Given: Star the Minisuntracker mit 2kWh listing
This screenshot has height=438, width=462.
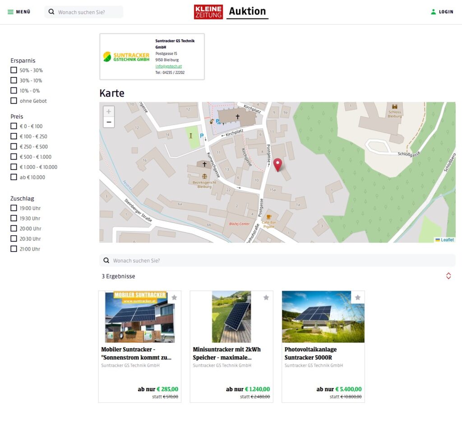Looking at the screenshot, I should pyautogui.click(x=266, y=297).
